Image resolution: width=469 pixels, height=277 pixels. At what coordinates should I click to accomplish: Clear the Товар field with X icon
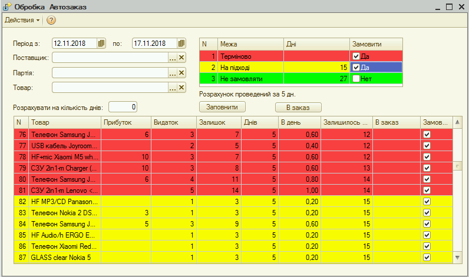pos(181,88)
